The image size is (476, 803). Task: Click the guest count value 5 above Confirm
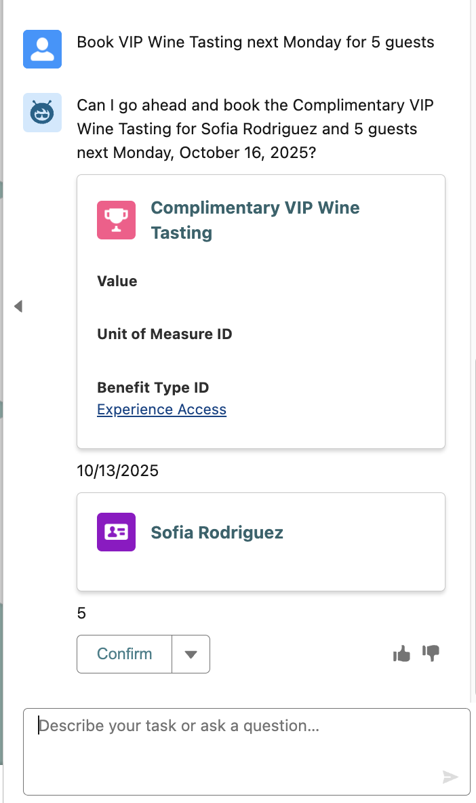pyautogui.click(x=82, y=614)
